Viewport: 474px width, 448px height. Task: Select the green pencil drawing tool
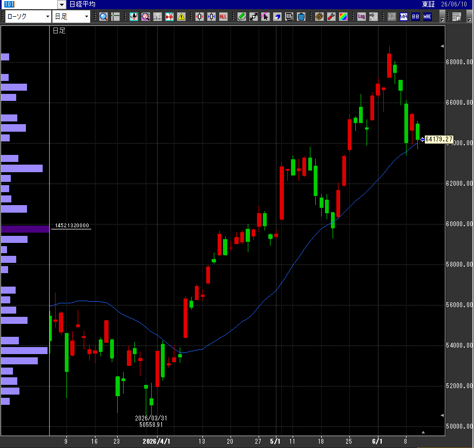(241, 17)
